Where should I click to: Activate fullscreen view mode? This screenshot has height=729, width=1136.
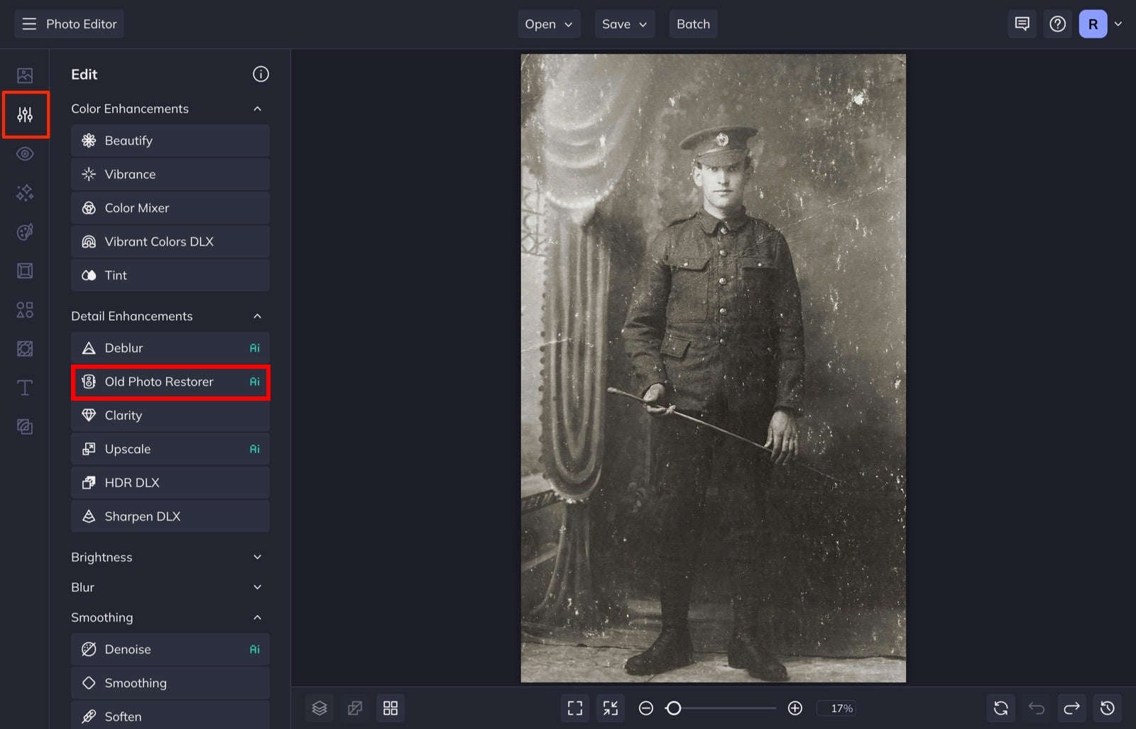574,708
